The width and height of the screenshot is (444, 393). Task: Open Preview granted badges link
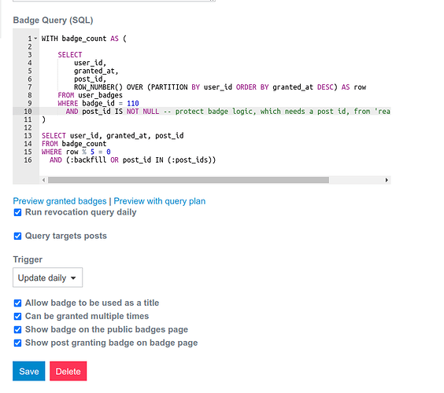pos(60,201)
